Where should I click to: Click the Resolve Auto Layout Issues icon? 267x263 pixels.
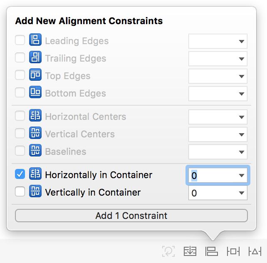coord(255,251)
